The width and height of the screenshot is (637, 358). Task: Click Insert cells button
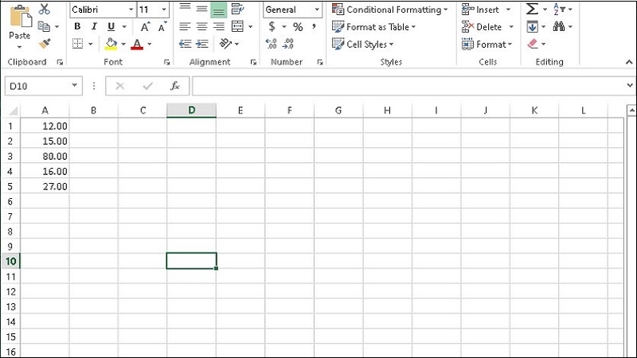pyautogui.click(x=481, y=10)
